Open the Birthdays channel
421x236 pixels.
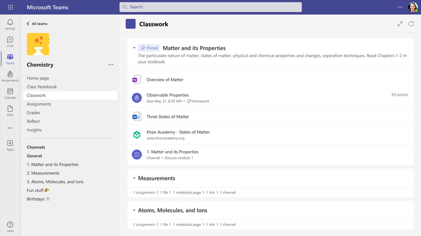click(38, 199)
